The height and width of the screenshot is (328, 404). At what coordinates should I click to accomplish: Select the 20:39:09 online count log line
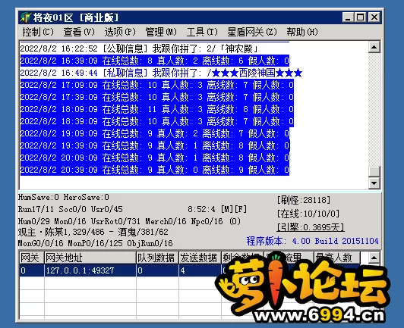point(155,170)
